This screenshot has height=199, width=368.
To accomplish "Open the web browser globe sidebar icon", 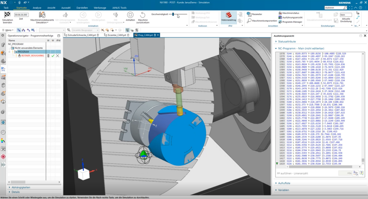I will (x=3, y=122).
